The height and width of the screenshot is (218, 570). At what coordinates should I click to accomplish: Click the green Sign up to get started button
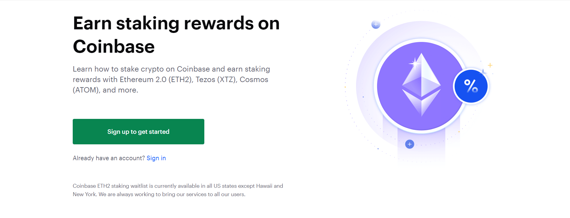tap(139, 131)
